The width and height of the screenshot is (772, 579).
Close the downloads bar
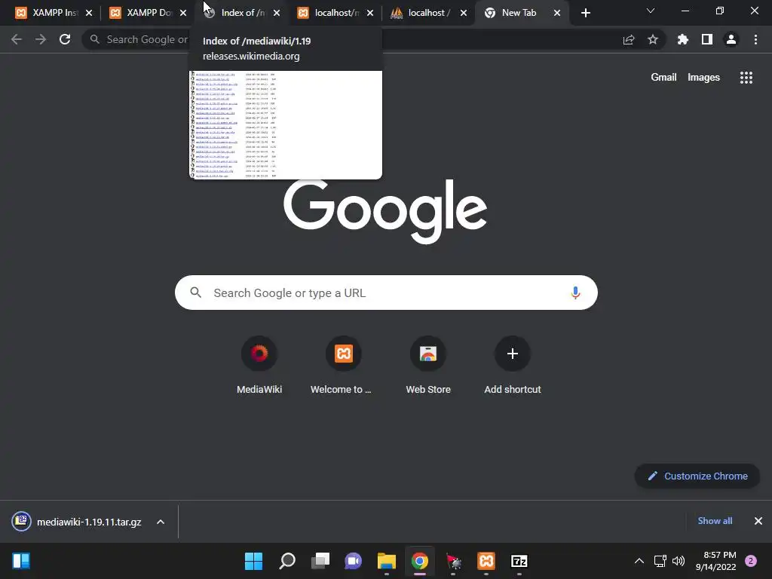tap(758, 521)
